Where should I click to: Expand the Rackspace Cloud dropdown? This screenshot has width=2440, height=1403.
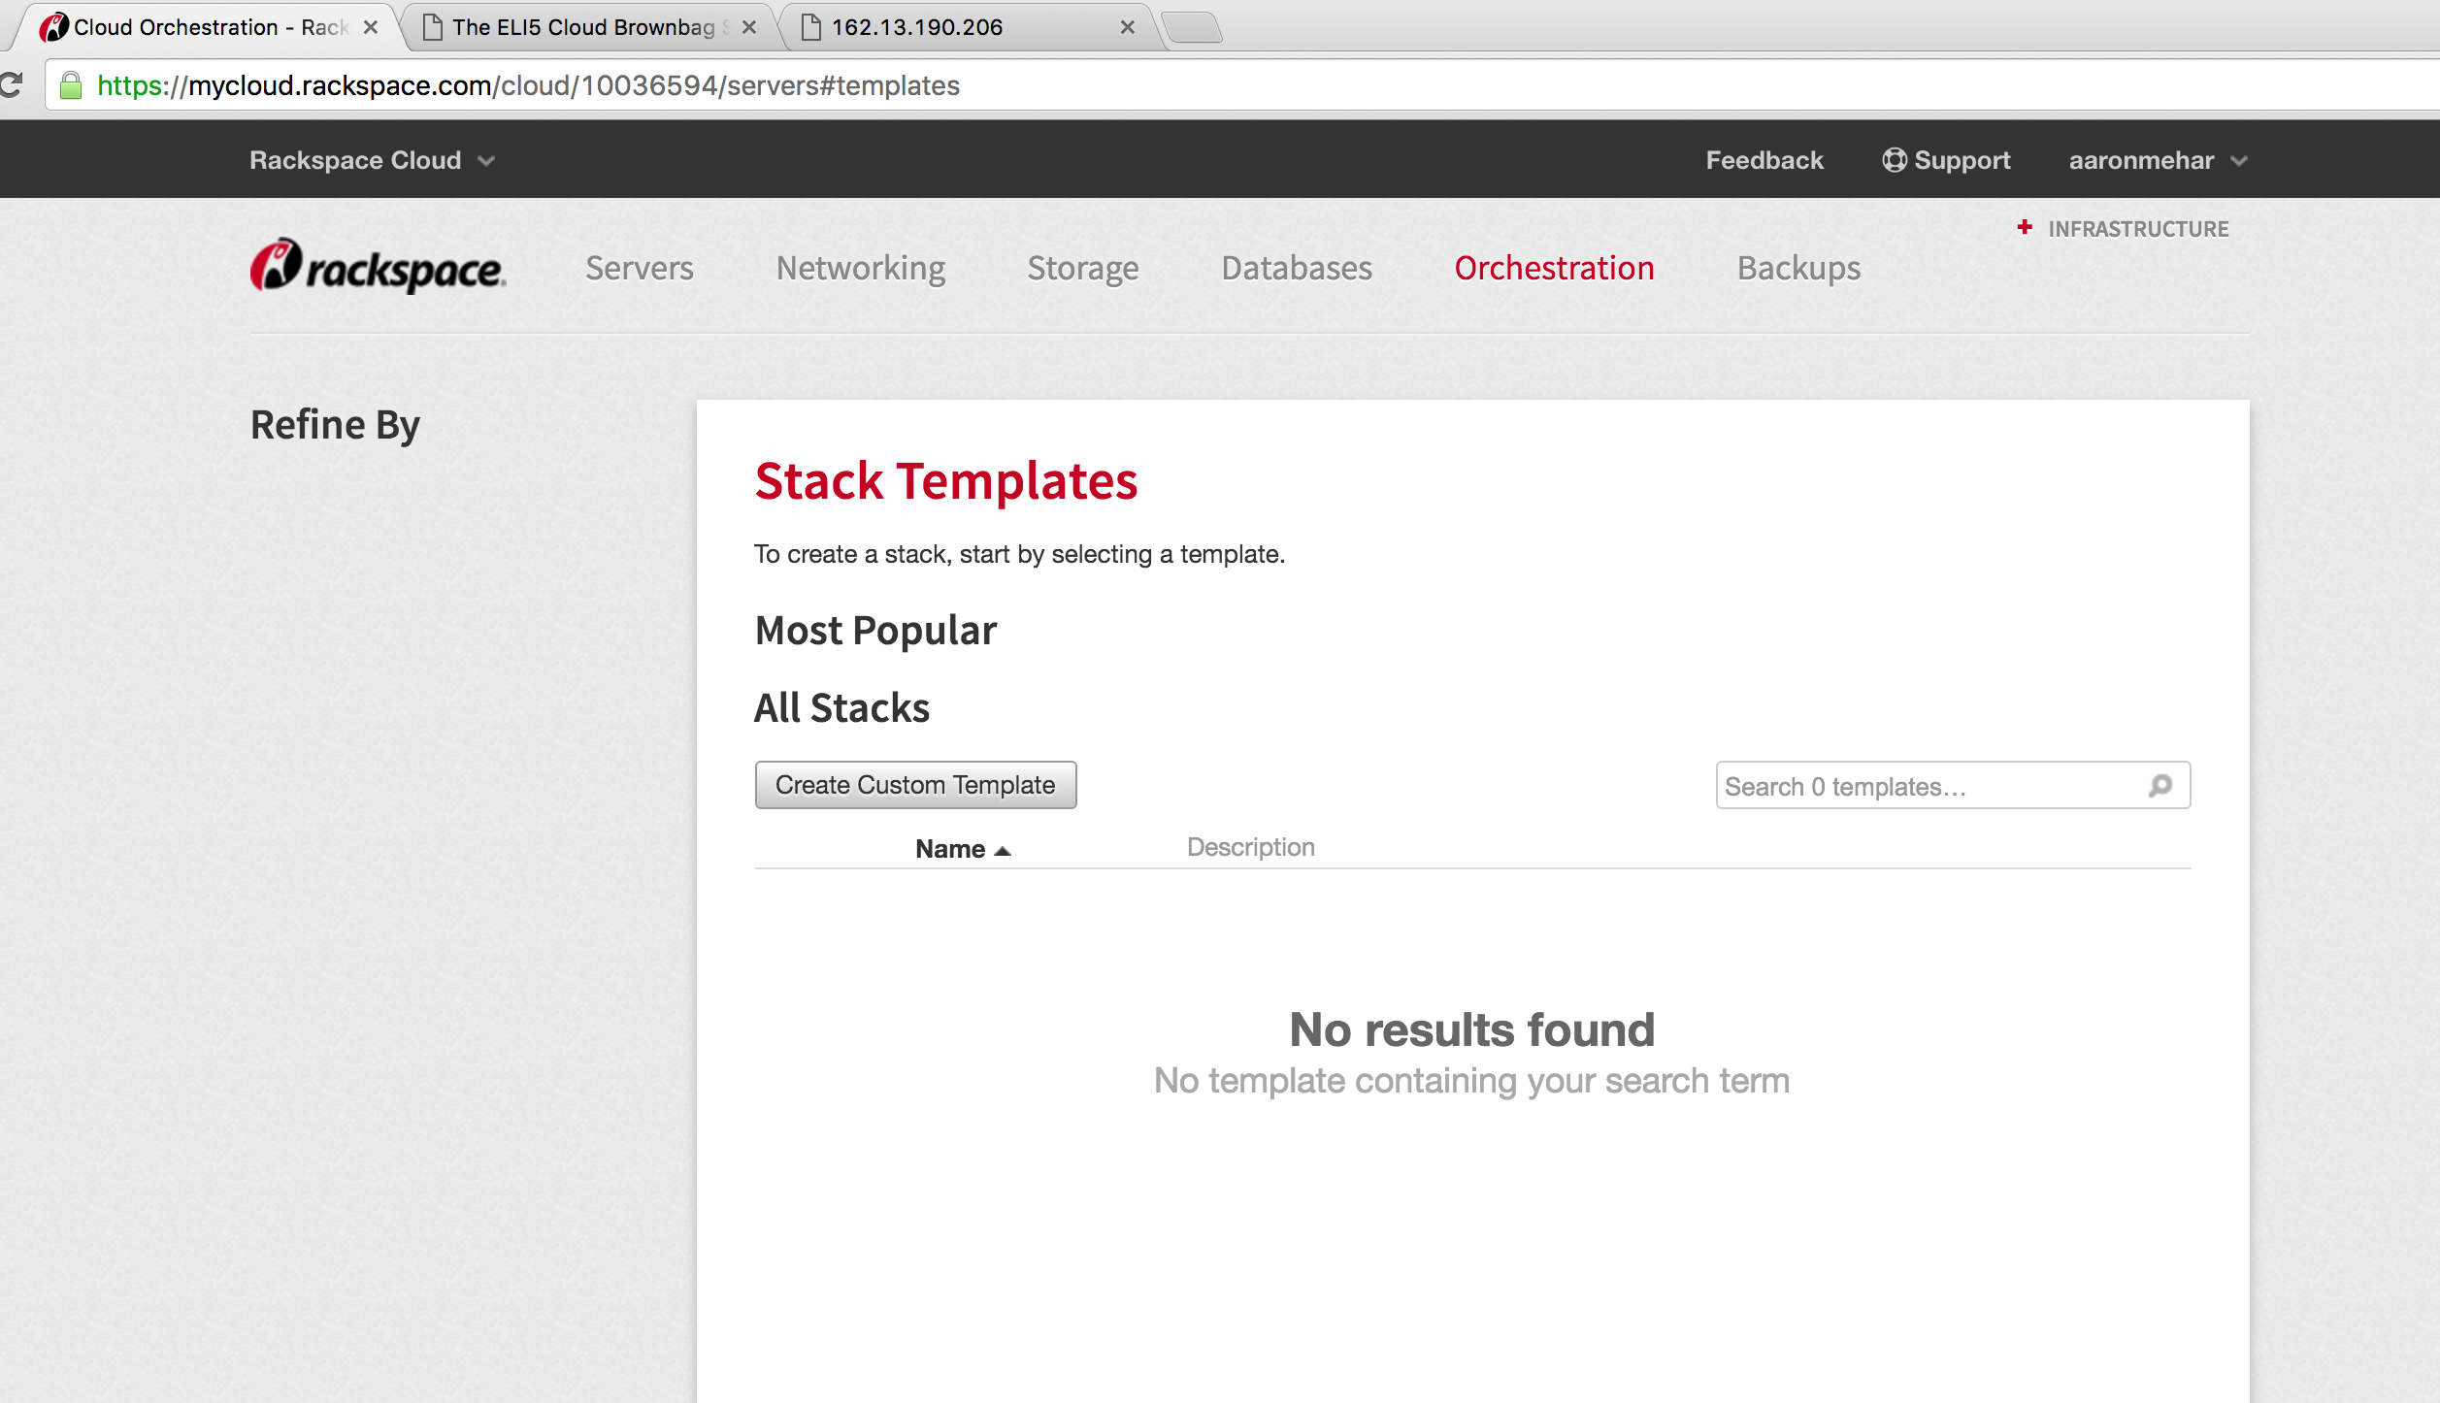(373, 160)
